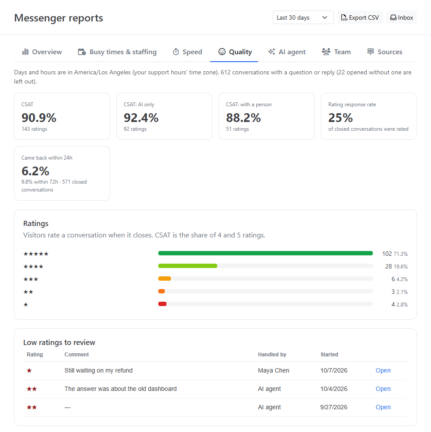Click the "51 ratings" text

237,129
